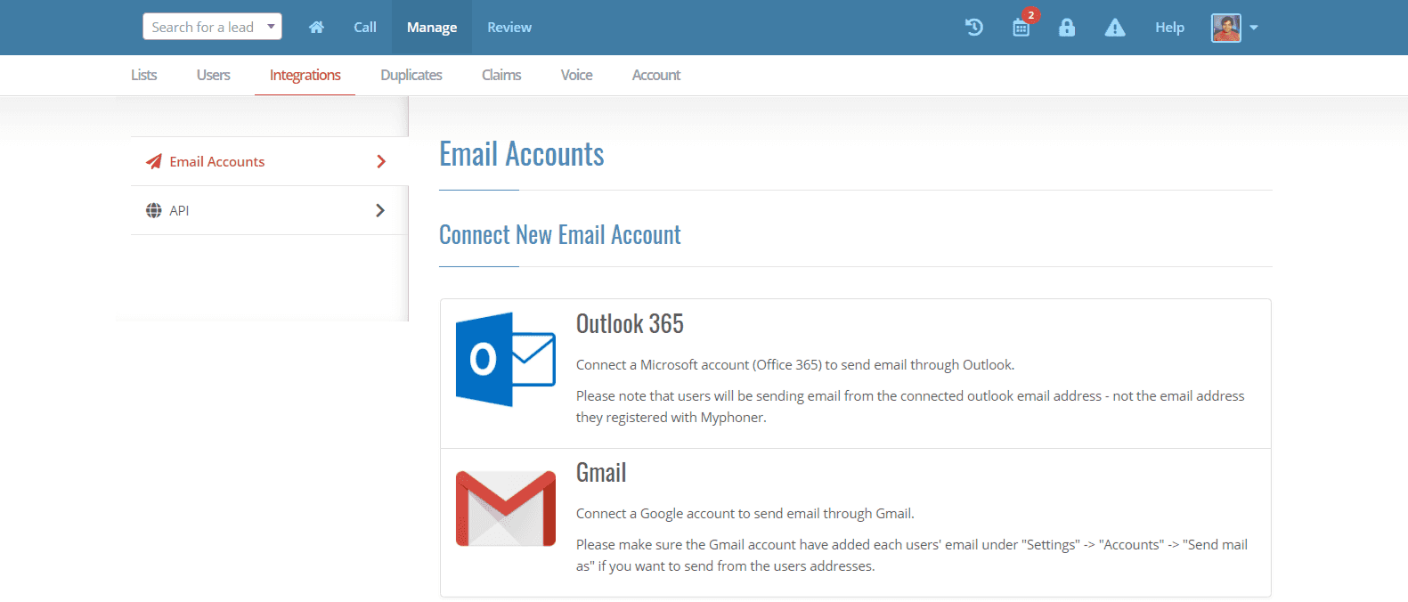Viewport: 1408px width, 602px height.
Task: Click the 'Connect New Email Account' heading
Action: [560, 234]
